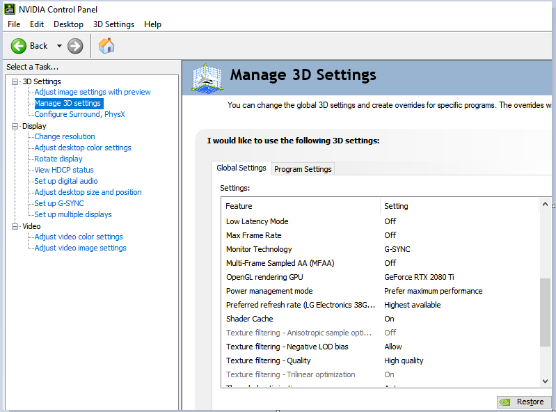Screen dimensions: 556x412
Task: Open the File menu
Action: point(14,24)
